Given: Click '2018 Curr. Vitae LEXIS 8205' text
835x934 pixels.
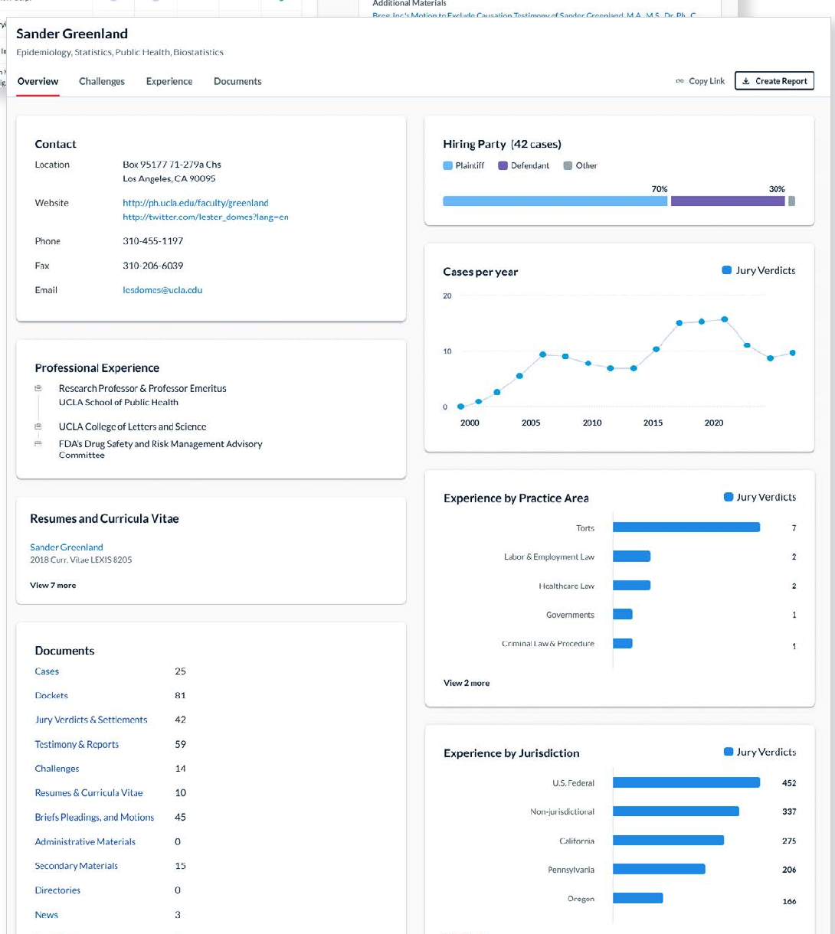Looking at the screenshot, I should (80, 560).
